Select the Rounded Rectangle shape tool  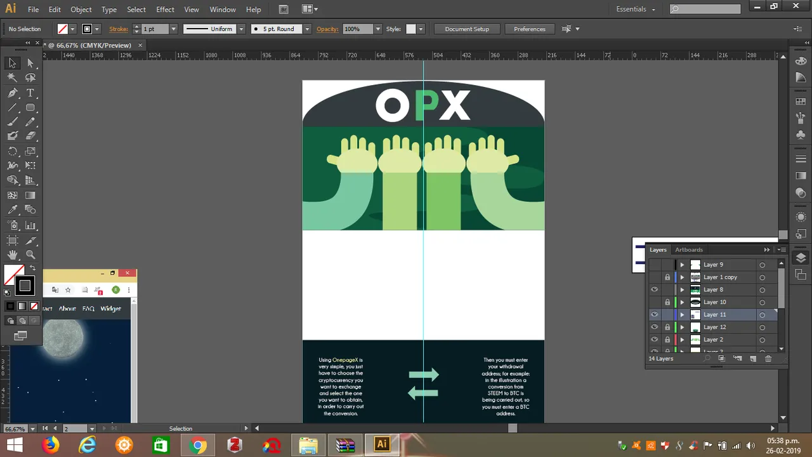tap(30, 107)
